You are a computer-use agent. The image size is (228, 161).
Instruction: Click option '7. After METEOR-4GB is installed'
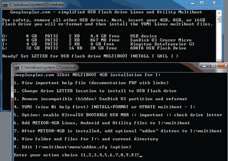pos(118,131)
